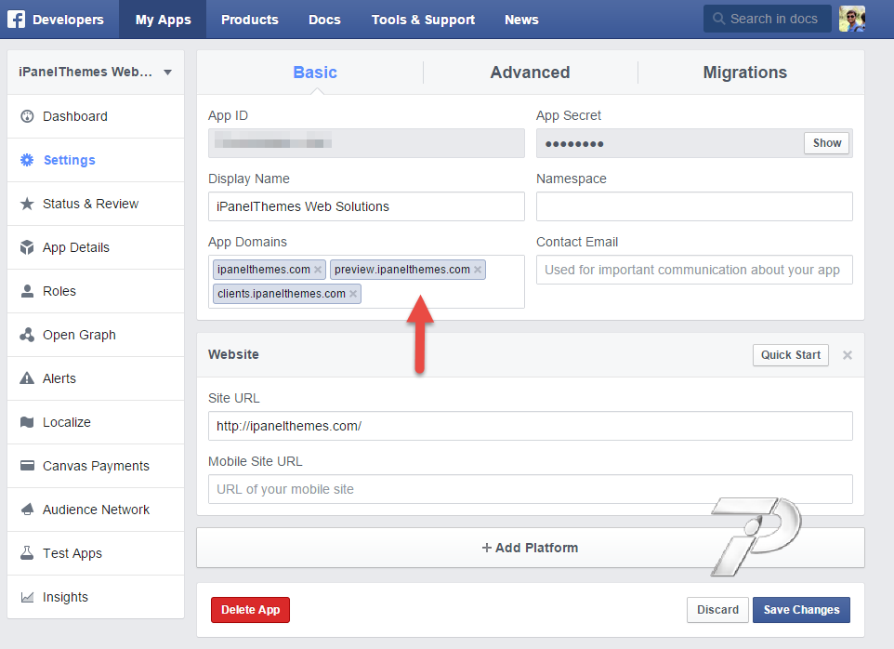894x649 pixels.
Task: Click the Insights chart icon
Action: point(26,597)
